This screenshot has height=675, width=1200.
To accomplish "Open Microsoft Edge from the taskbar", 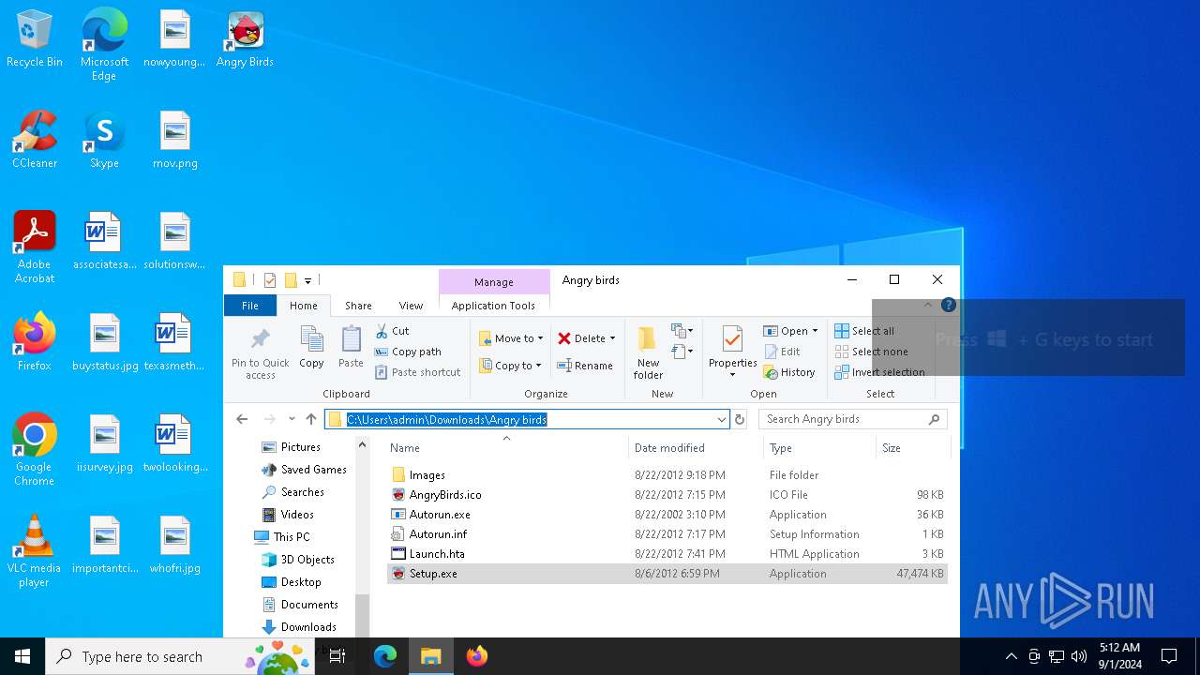I will [x=385, y=656].
